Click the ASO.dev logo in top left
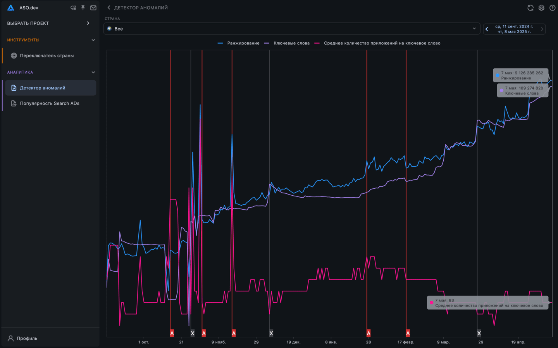558x348 pixels. pos(10,7)
